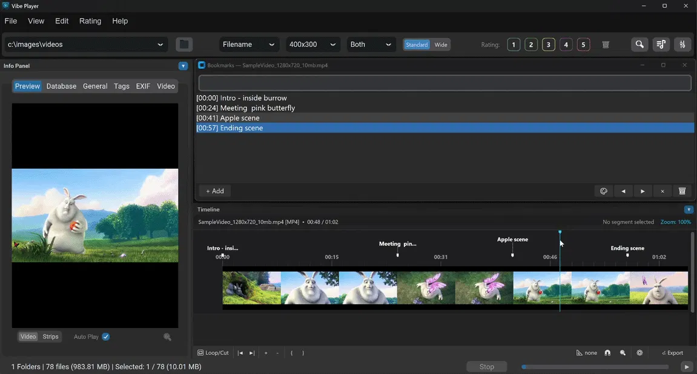Select the '[00:41] Apple scene' bookmark
Image resolution: width=697 pixels, height=374 pixels.
[x=445, y=118]
